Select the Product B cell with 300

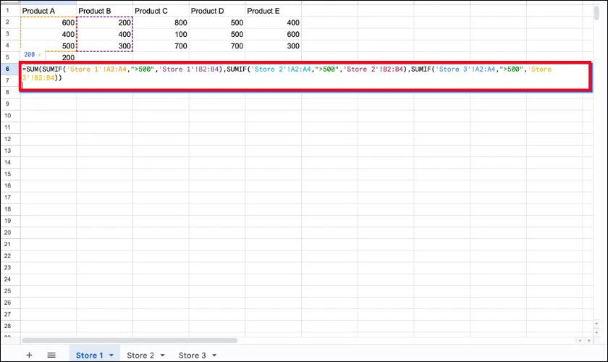pos(105,46)
